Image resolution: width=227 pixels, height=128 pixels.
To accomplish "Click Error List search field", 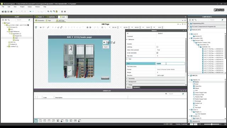I will tap(175, 94).
